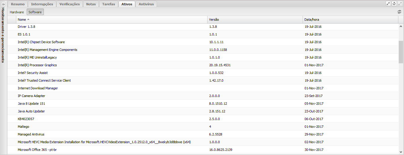Click the 30-Nov-2017 date cell
The width and height of the screenshot is (404, 155).
314,150
